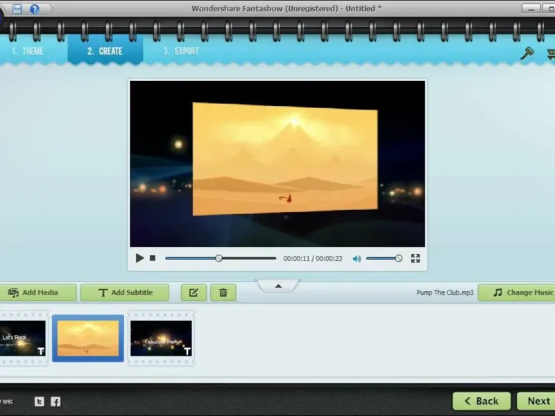
Task: Adjust the volume slider knob
Action: click(x=398, y=258)
